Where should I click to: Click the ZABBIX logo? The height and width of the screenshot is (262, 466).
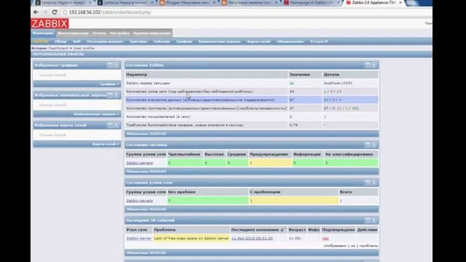(x=50, y=23)
